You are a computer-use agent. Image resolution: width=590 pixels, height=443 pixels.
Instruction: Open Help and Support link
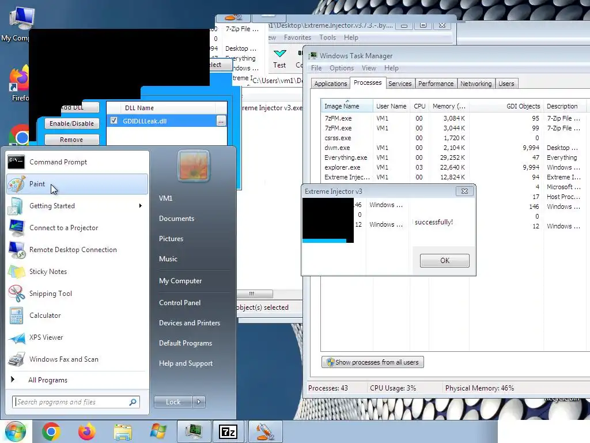click(x=186, y=363)
